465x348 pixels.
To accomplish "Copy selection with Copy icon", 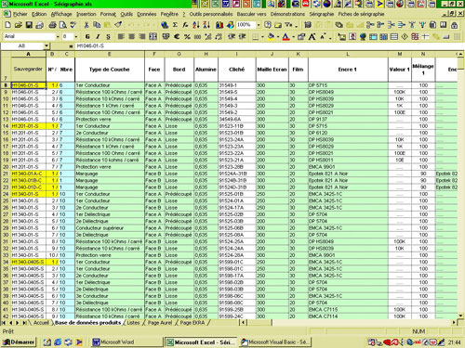I will pyautogui.click(x=97, y=25).
